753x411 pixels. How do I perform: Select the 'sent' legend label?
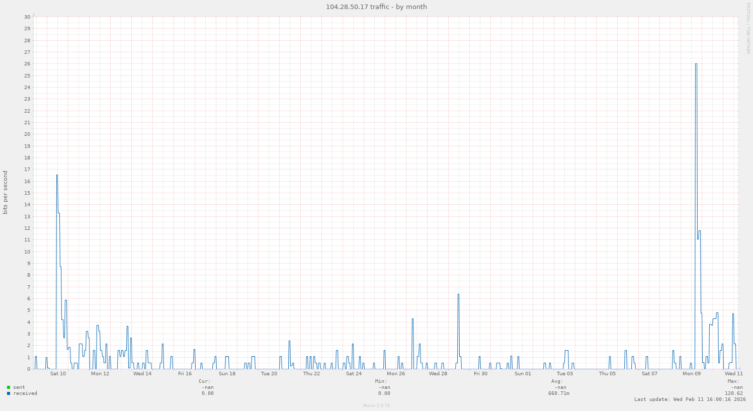coord(19,387)
